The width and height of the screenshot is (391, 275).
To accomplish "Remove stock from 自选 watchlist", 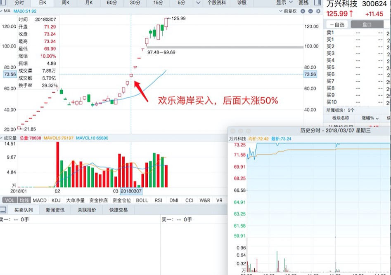I will click(x=337, y=25).
